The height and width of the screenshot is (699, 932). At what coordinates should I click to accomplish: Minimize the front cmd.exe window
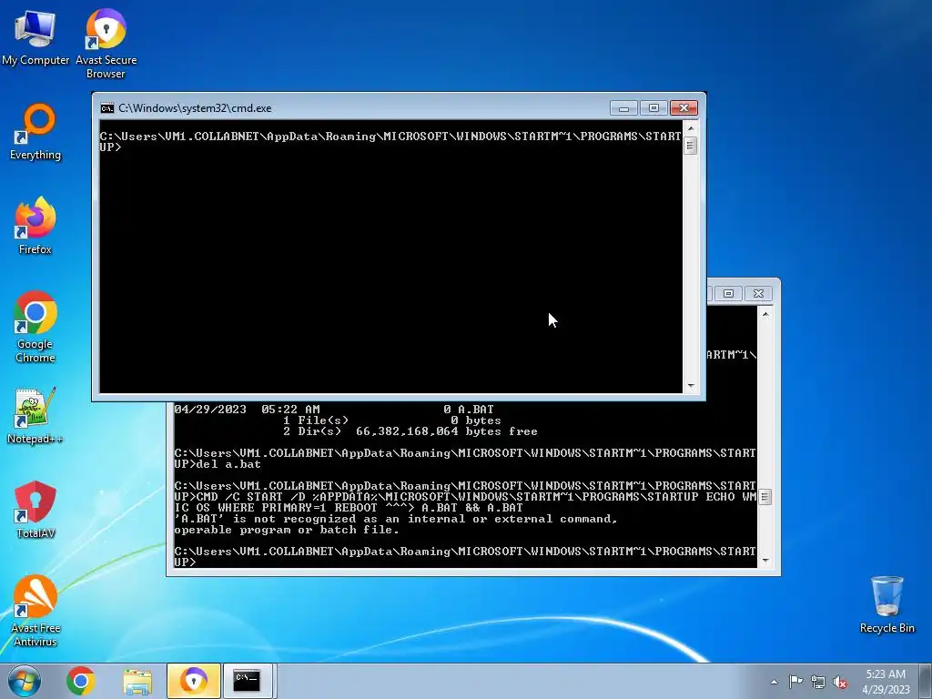pyautogui.click(x=623, y=108)
